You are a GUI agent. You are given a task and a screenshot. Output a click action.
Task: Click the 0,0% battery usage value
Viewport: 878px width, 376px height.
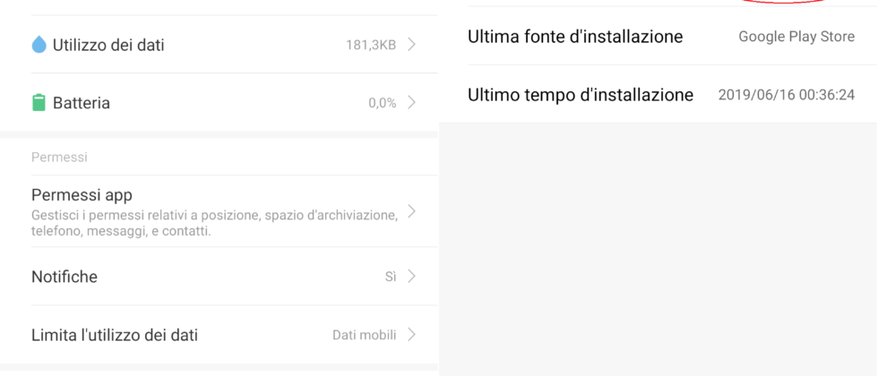tap(382, 103)
